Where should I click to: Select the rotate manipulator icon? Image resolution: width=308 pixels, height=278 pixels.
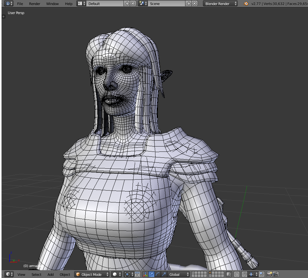click(158, 274)
